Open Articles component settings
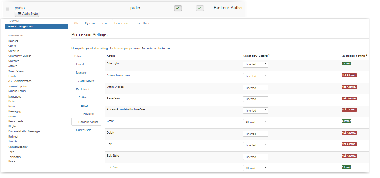Viewport: 380px width, 178px height. pos(13,66)
